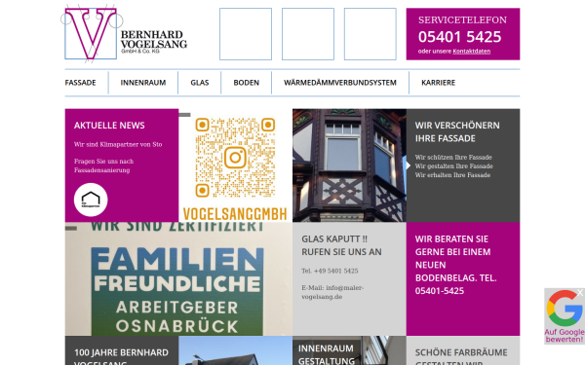Viewport: 585px width, 365px height.
Task: Click 'Wir schützen Ihre Fassade' text
Action: 453,157
